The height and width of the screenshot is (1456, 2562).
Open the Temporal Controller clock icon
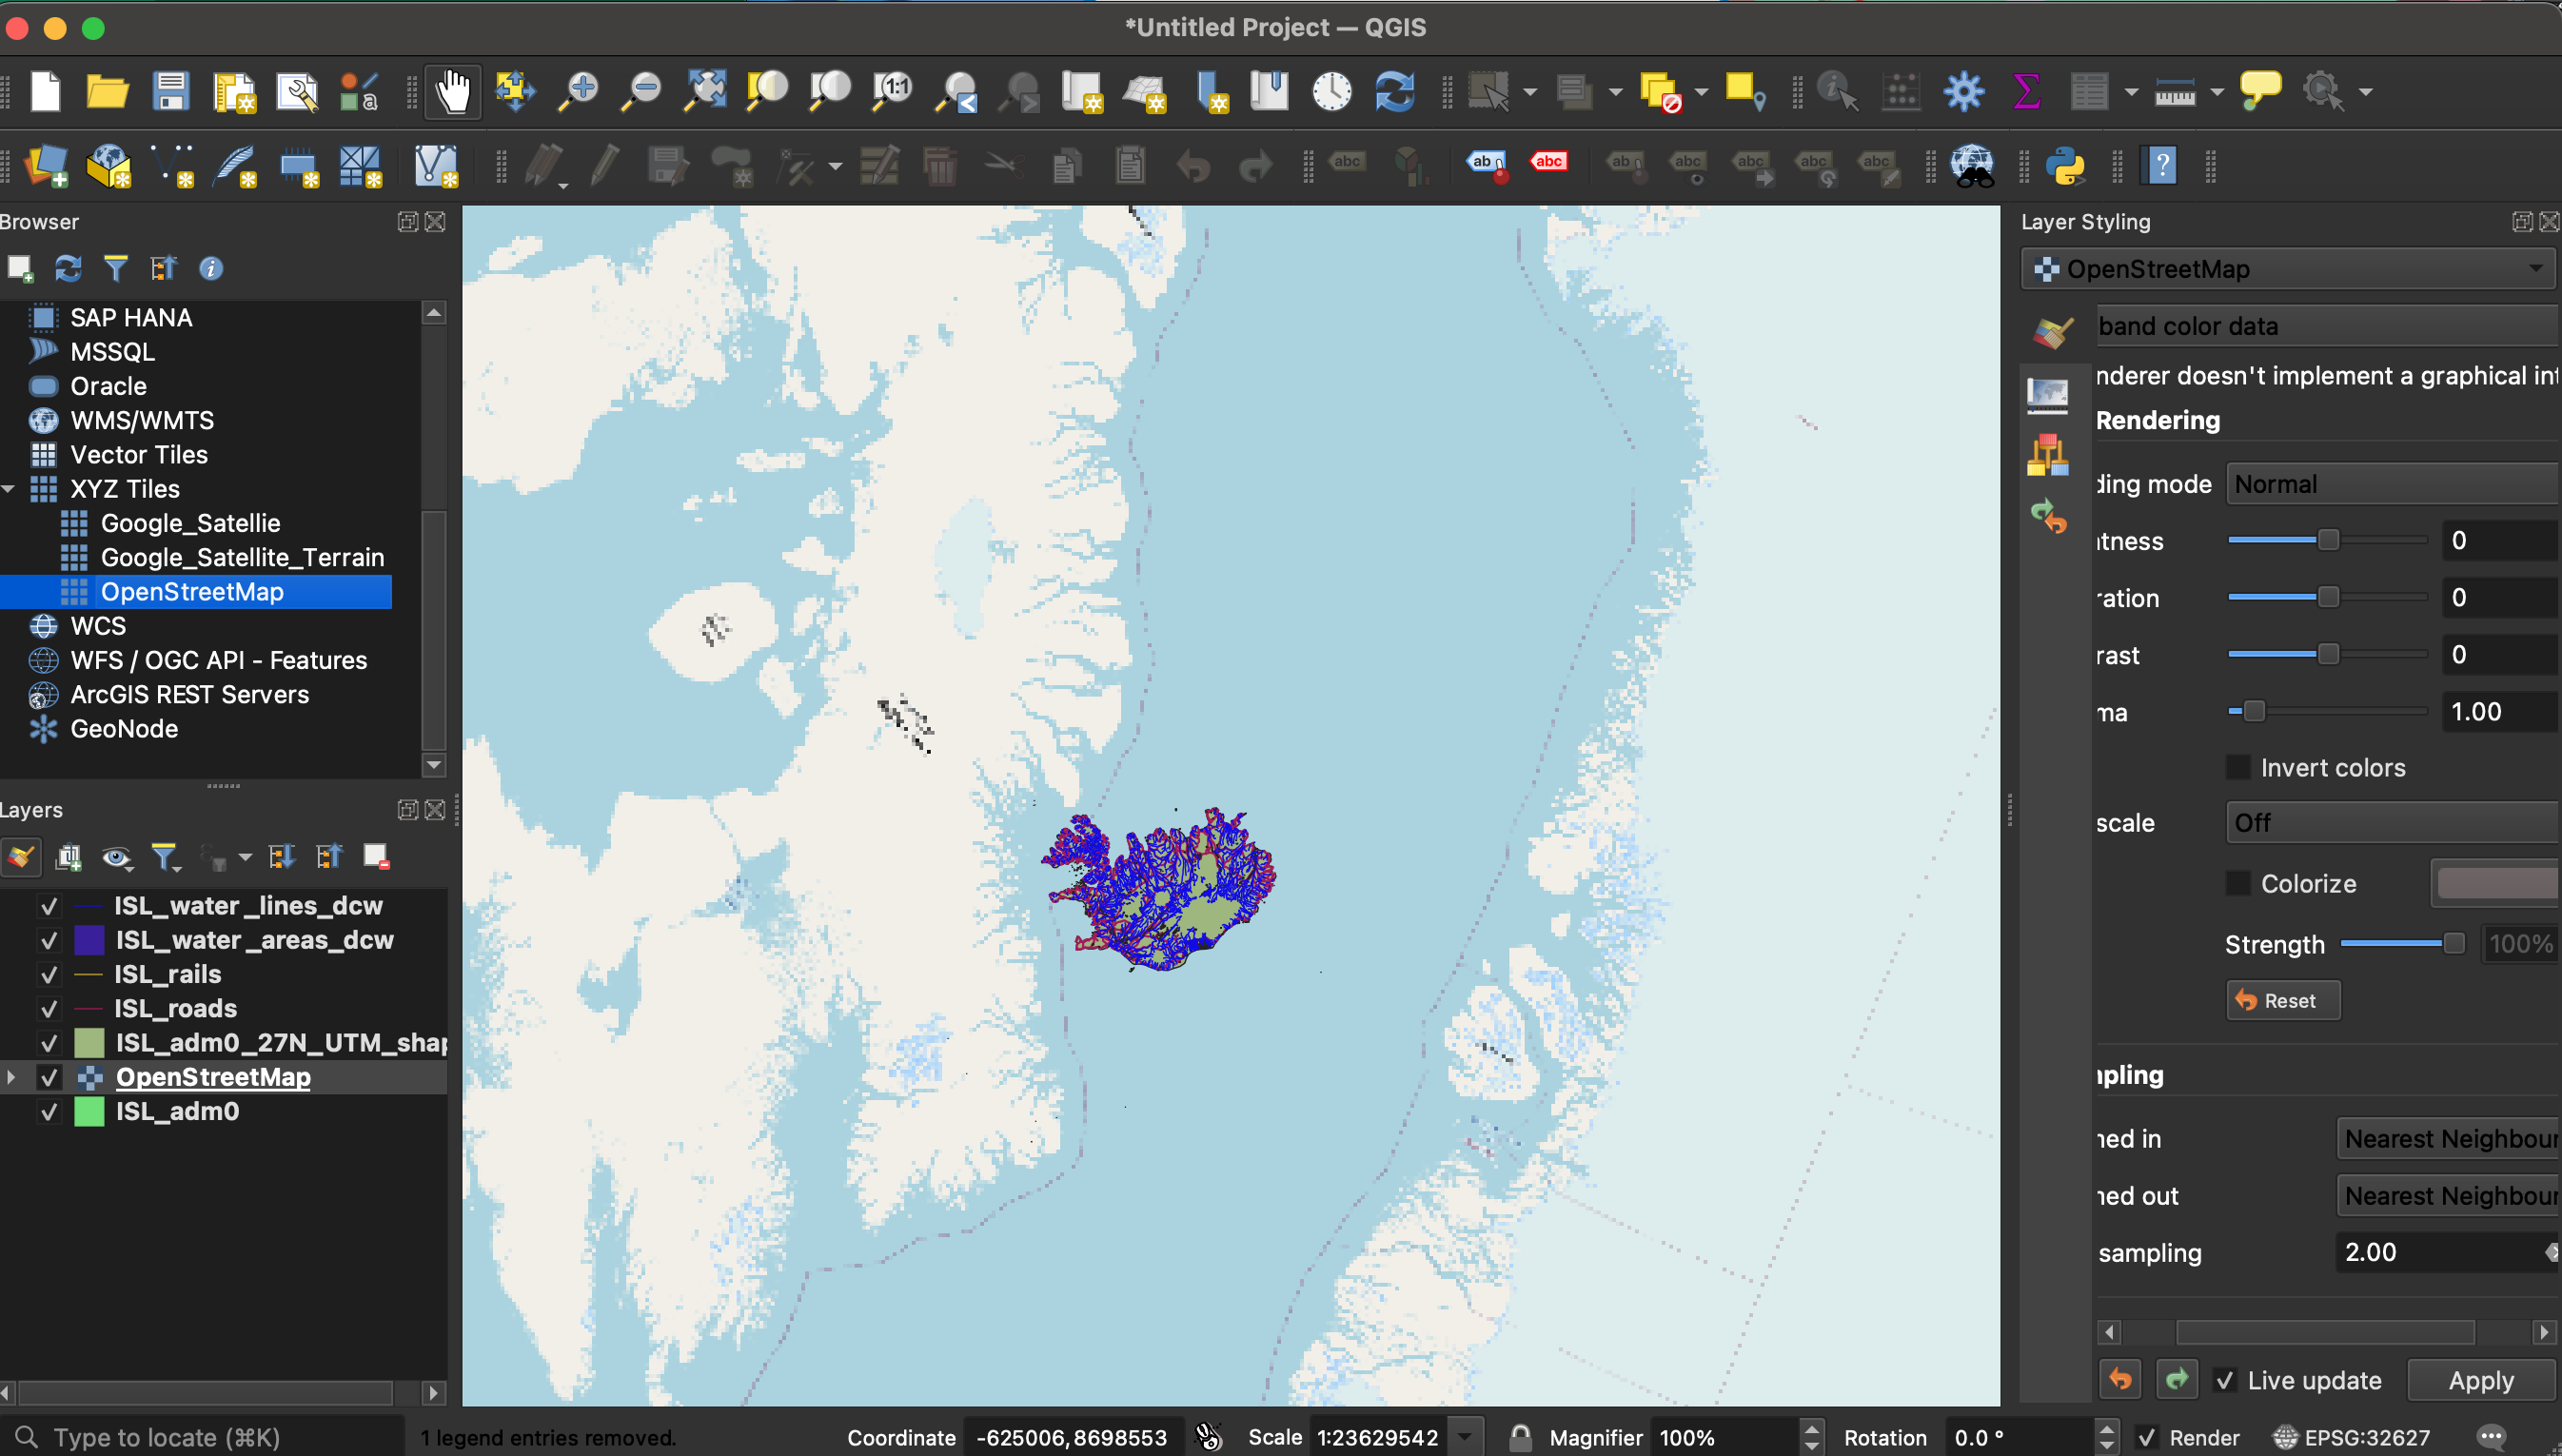pos(1332,91)
